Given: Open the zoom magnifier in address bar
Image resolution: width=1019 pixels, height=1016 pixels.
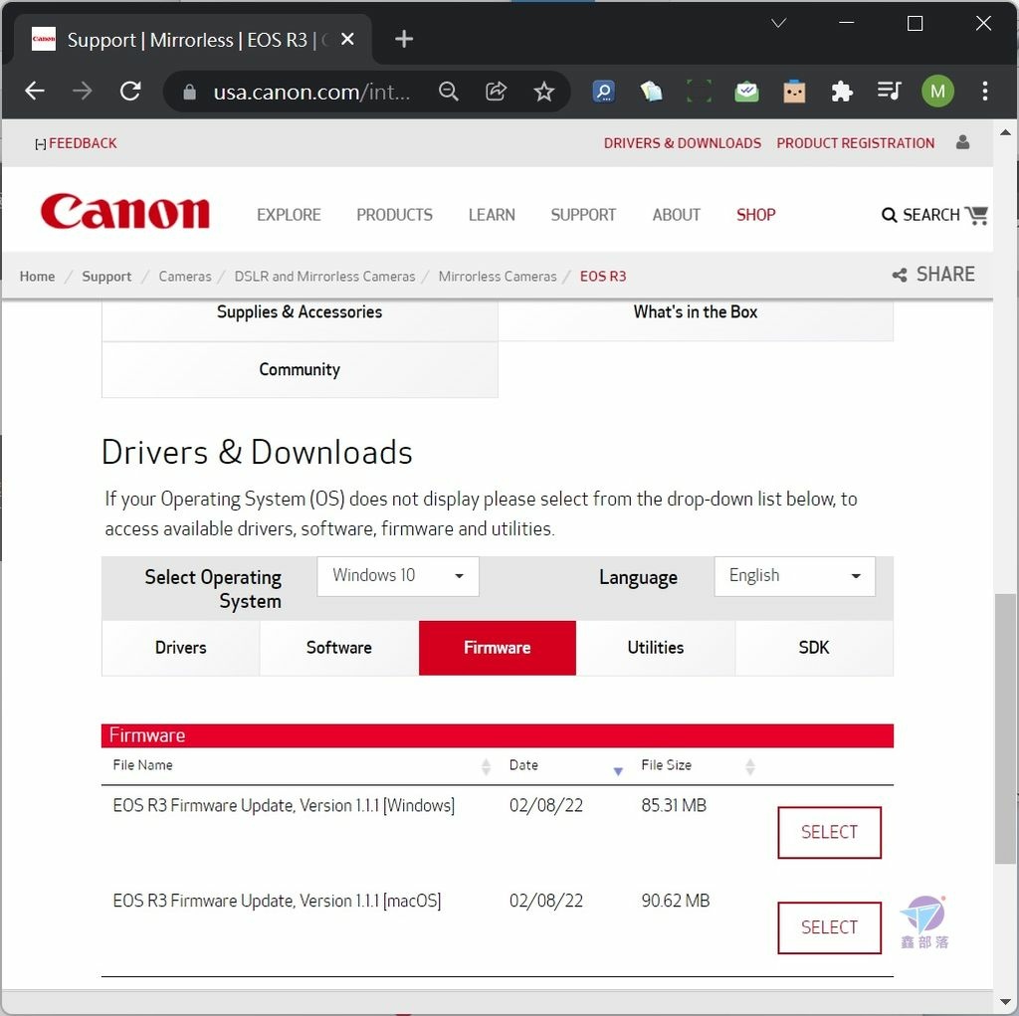Looking at the screenshot, I should pos(449,92).
